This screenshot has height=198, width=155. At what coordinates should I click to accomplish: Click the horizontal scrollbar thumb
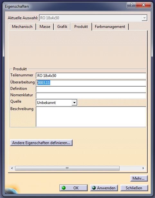click(67, 168)
